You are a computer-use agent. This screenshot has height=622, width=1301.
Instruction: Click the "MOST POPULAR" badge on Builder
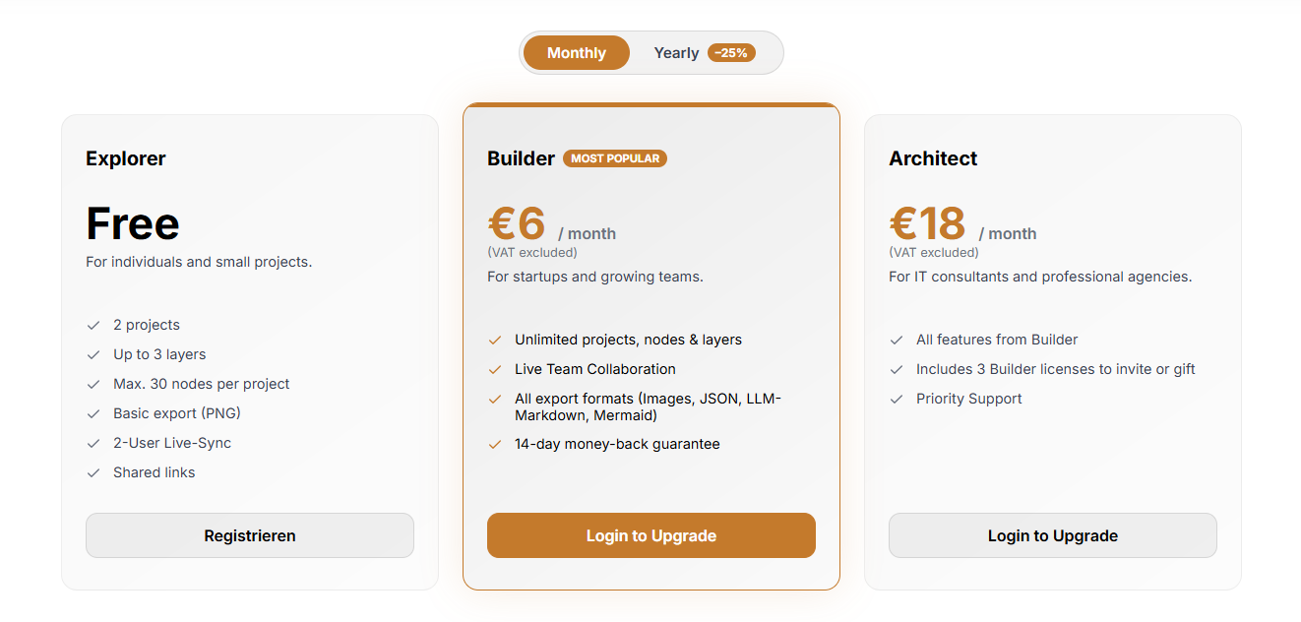pos(614,157)
